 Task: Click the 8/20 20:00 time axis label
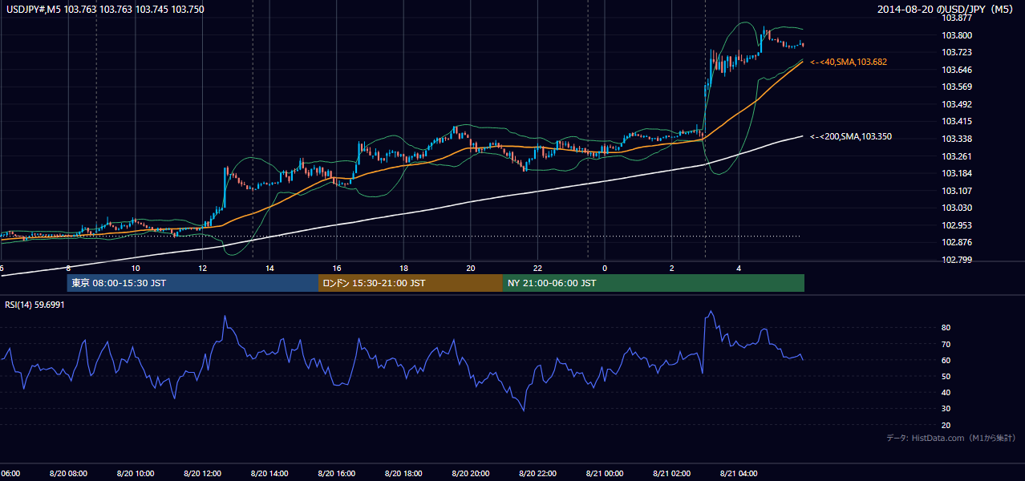pyautogui.click(x=470, y=474)
